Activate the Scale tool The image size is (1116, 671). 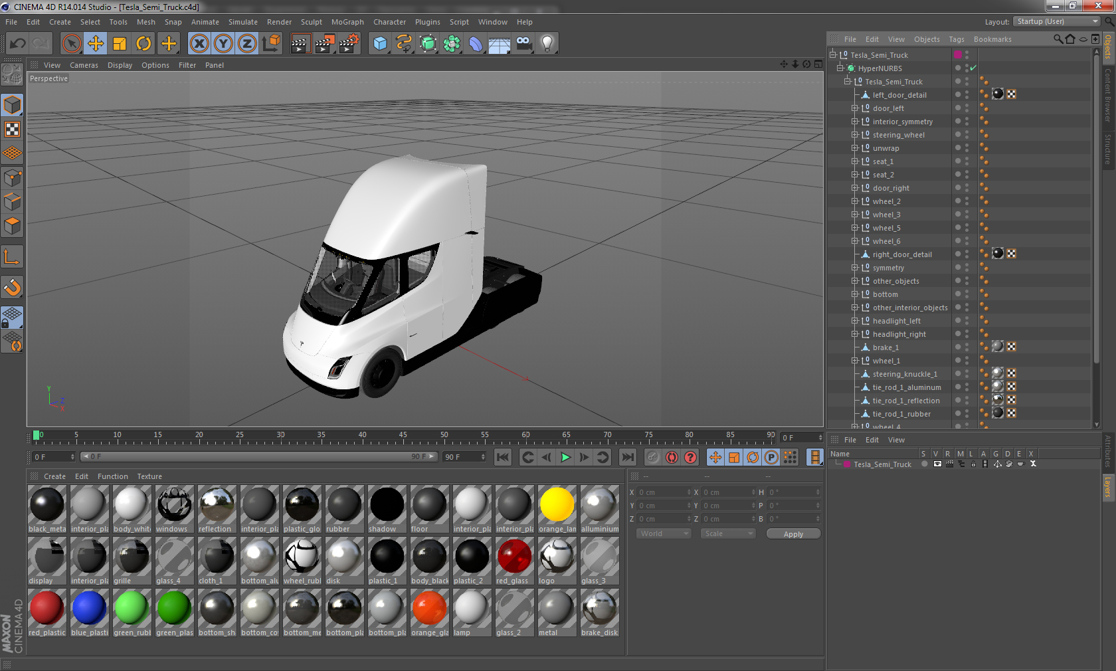coord(120,44)
